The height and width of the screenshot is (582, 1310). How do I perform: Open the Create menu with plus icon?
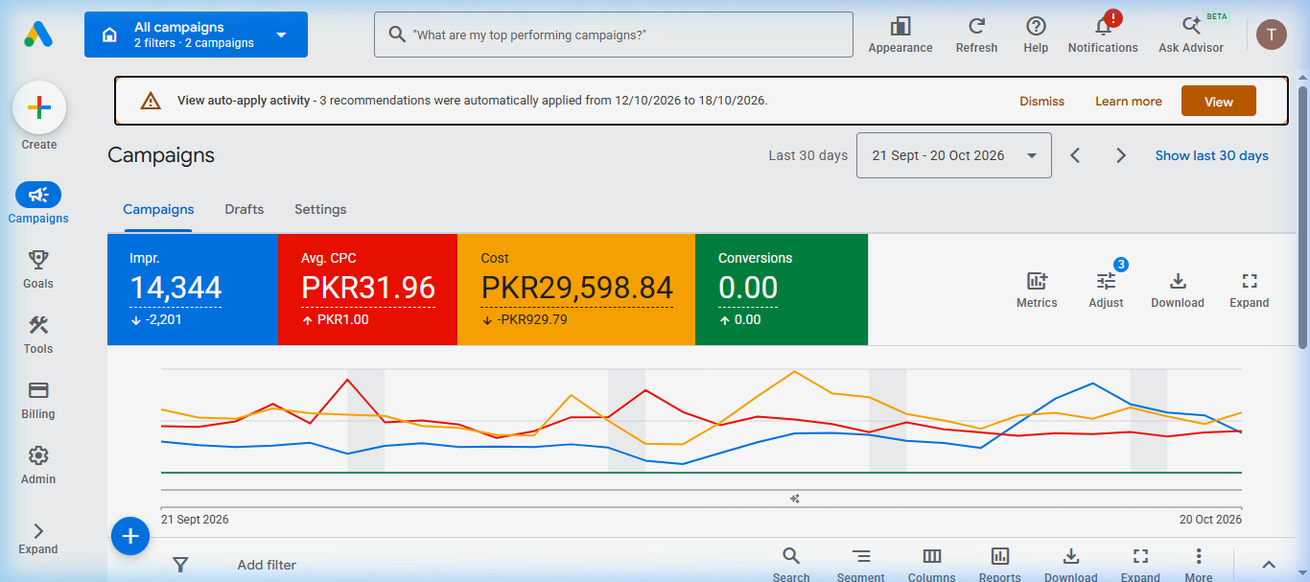pyautogui.click(x=39, y=107)
